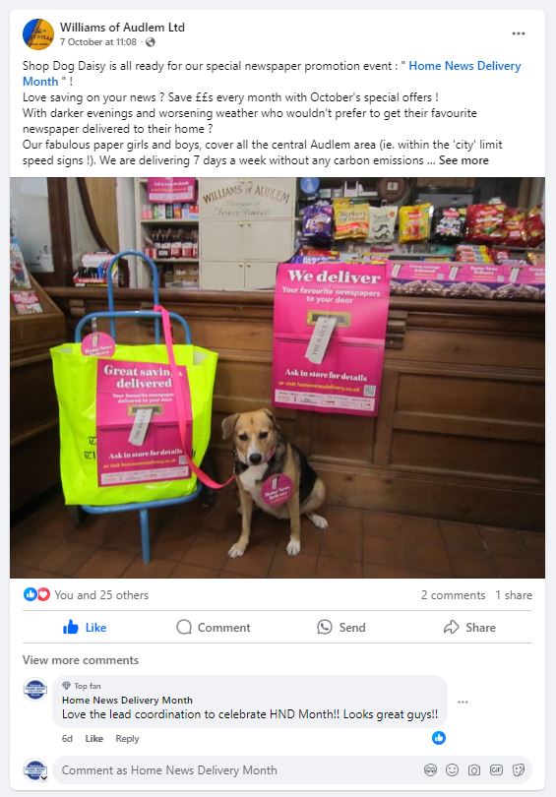Click the comment input field

click(239, 770)
